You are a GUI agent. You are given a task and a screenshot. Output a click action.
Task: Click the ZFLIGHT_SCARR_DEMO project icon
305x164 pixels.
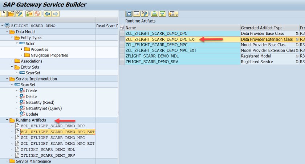click(7, 26)
